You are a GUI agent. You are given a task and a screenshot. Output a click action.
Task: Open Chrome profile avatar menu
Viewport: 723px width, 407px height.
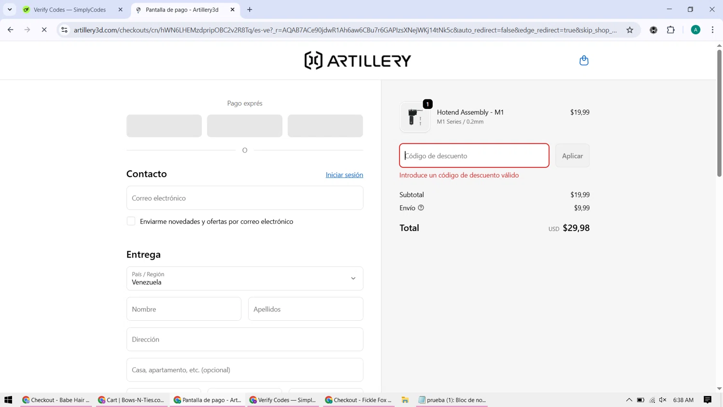(x=696, y=30)
